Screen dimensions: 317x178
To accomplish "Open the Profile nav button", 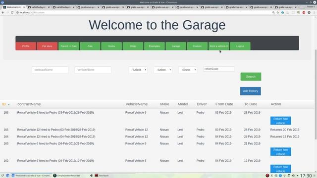I will 26,46.
